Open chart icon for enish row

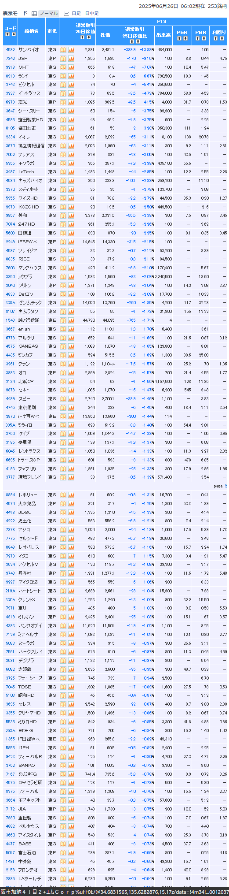(x=71, y=329)
